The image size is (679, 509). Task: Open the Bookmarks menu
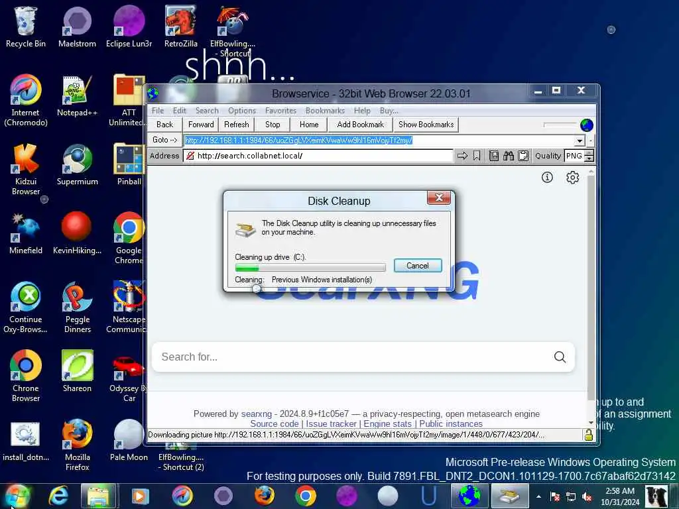[x=325, y=111]
